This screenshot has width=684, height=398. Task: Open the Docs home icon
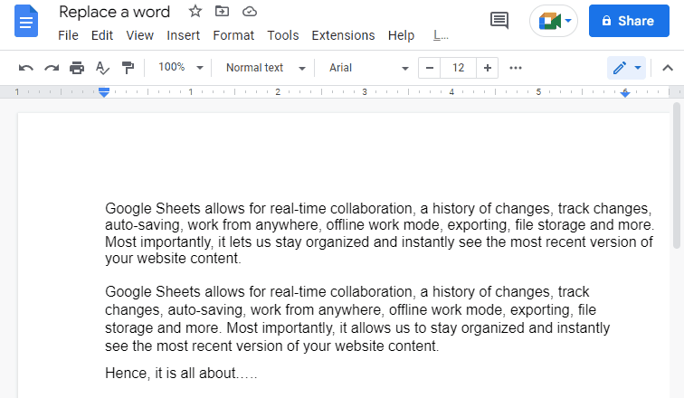tap(26, 21)
